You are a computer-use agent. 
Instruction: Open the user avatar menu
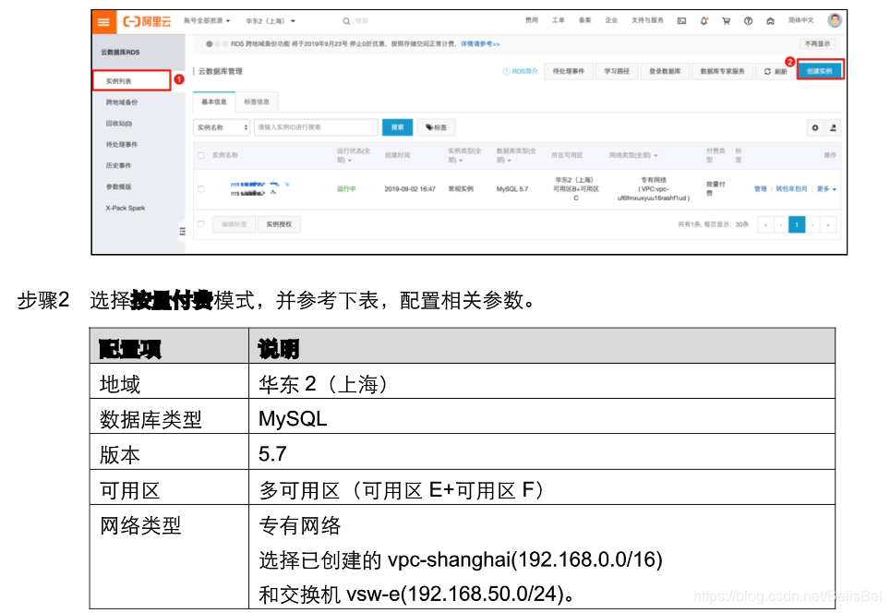point(835,20)
